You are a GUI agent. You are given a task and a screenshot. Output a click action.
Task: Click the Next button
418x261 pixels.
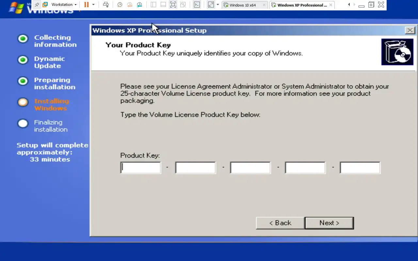329,223
